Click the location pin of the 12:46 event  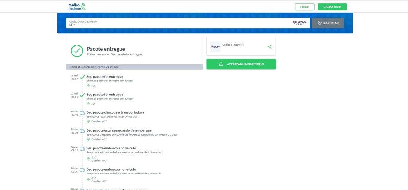tap(88, 122)
